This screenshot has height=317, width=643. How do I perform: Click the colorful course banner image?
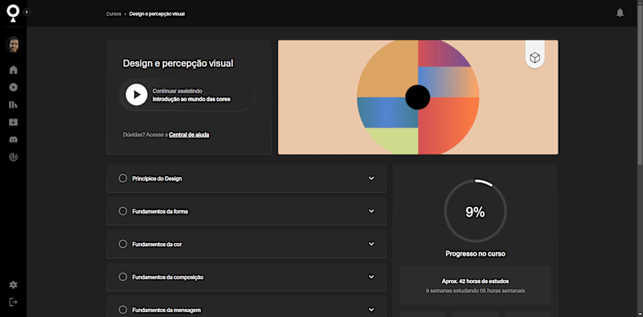click(x=418, y=97)
